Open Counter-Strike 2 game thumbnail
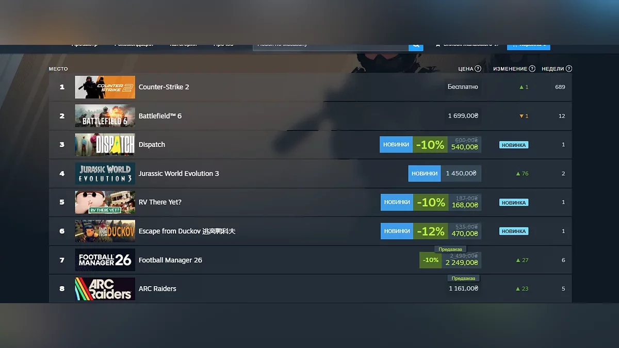Viewport: 619px width, 348px height. [x=105, y=87]
